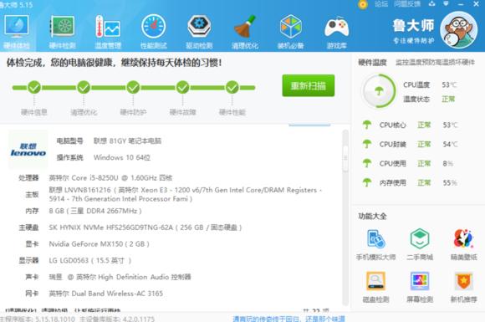This screenshot has width=485, height=322.
Task: Click the 鲁大师 mascot avatar
Action: tap(459, 30)
